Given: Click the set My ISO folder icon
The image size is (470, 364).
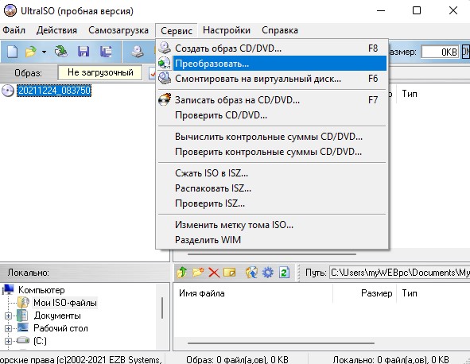Looking at the screenshot, I should click(251, 273).
